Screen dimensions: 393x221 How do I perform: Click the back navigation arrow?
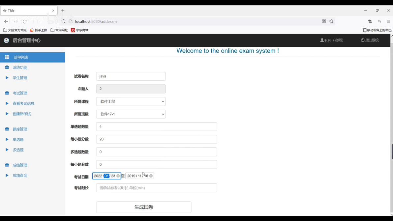[x=6, y=21]
